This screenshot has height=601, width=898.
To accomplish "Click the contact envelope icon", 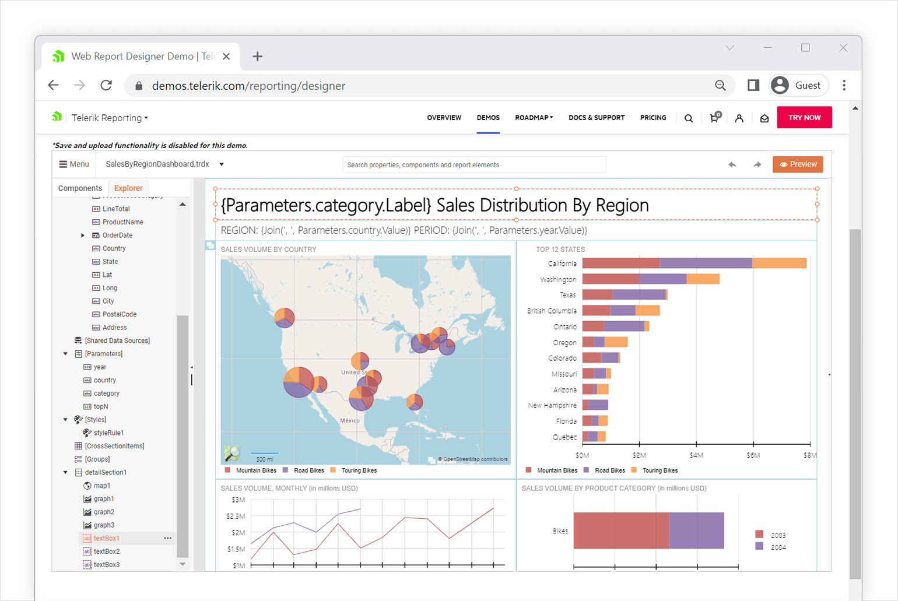I will pyautogui.click(x=764, y=117).
